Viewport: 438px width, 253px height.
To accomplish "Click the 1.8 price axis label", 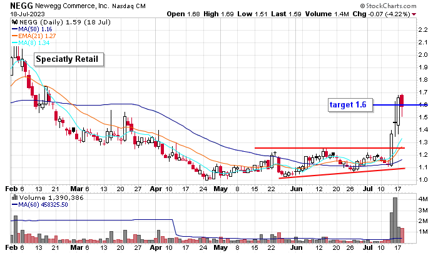I will tap(423, 80).
